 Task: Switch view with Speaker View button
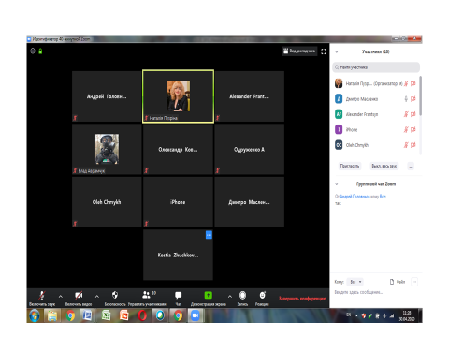tap(299, 51)
